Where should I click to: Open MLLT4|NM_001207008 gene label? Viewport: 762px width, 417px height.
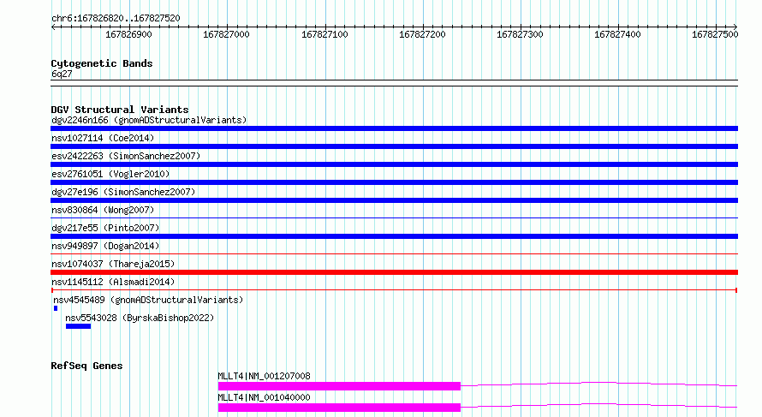pyautogui.click(x=264, y=376)
